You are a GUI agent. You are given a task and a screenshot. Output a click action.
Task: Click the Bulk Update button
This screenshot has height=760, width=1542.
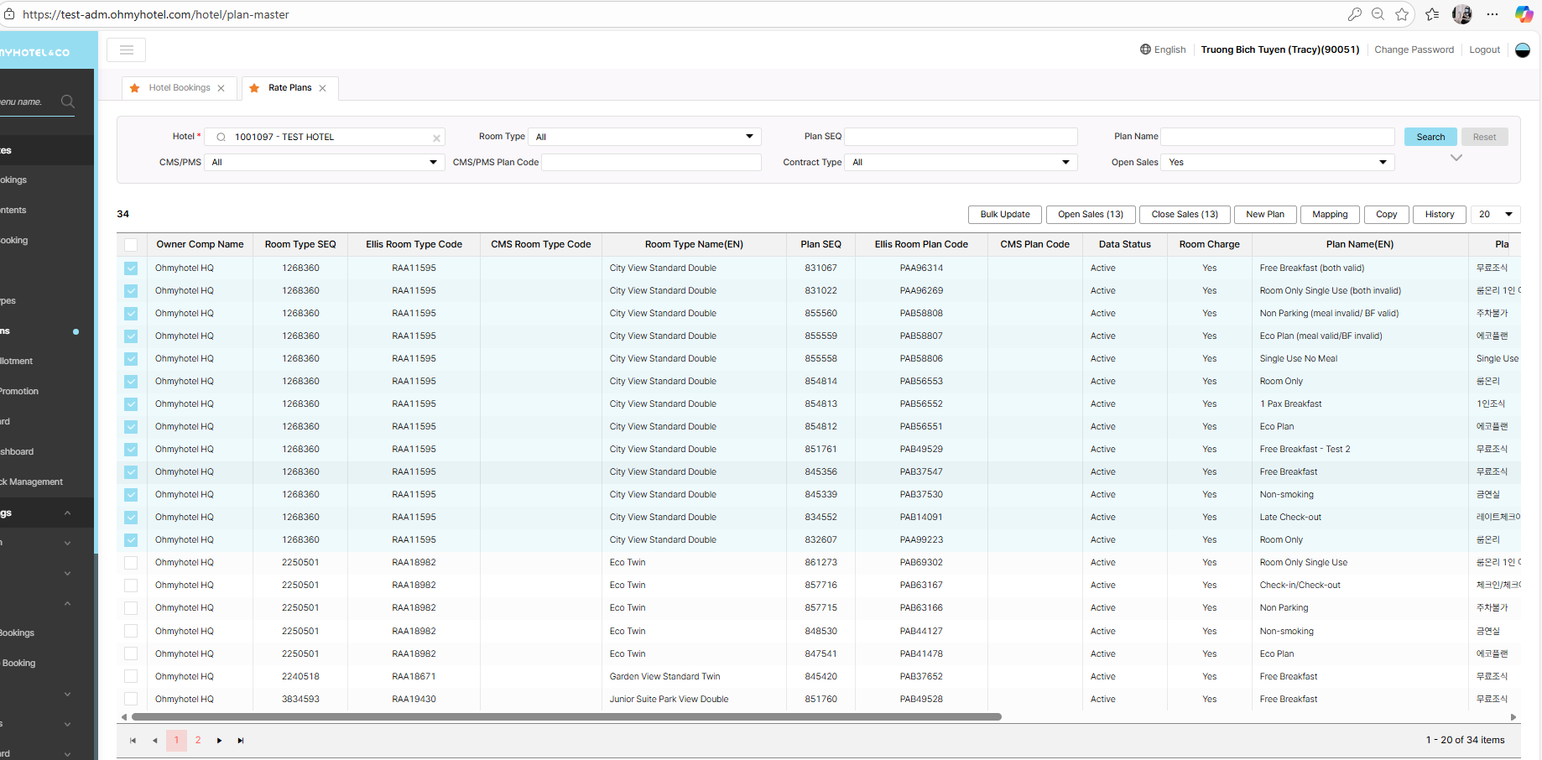click(1005, 215)
